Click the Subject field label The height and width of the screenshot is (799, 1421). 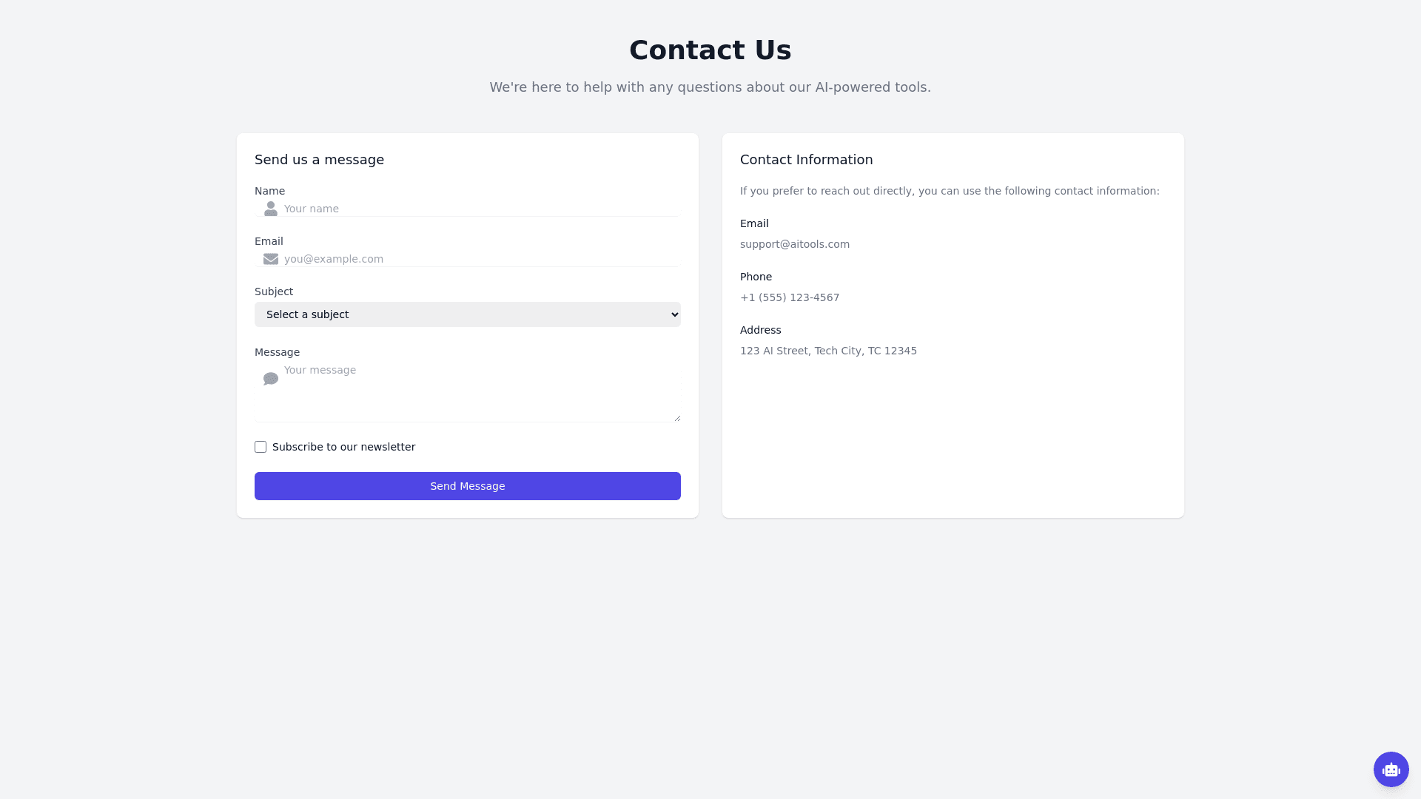[274, 291]
